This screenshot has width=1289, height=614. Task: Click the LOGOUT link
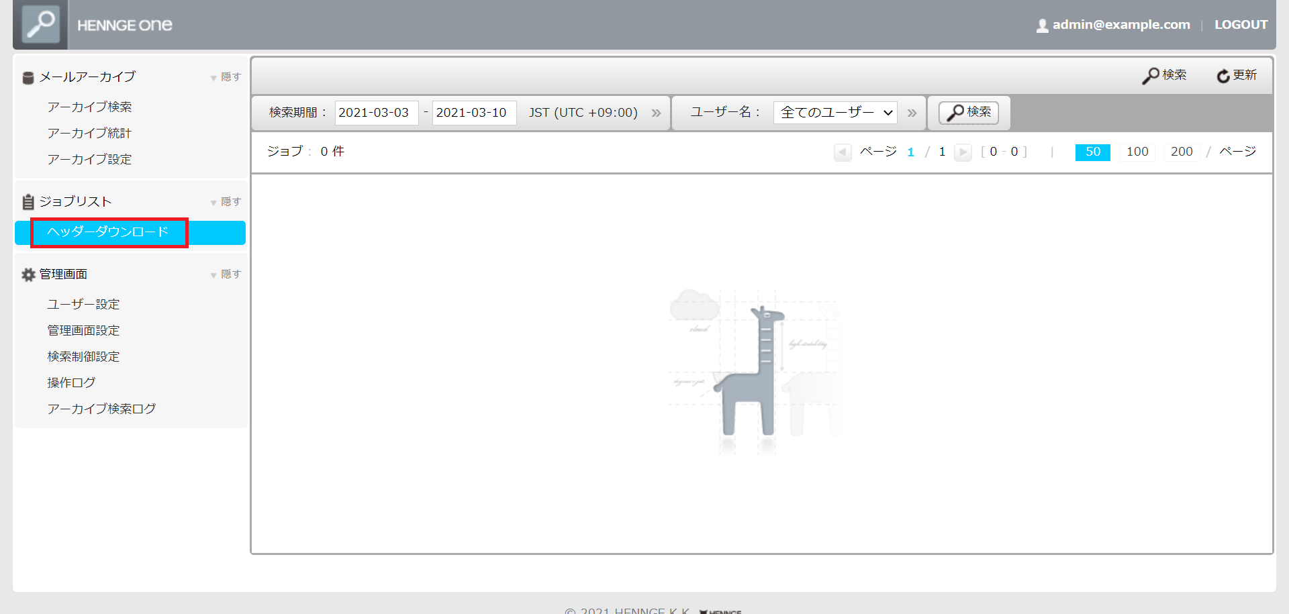click(x=1241, y=25)
